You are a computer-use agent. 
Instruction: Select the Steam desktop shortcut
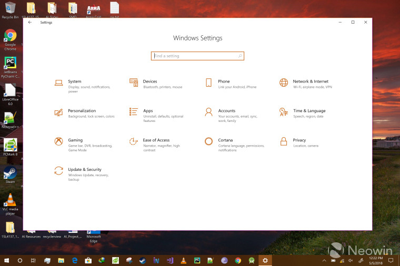[x=10, y=175]
